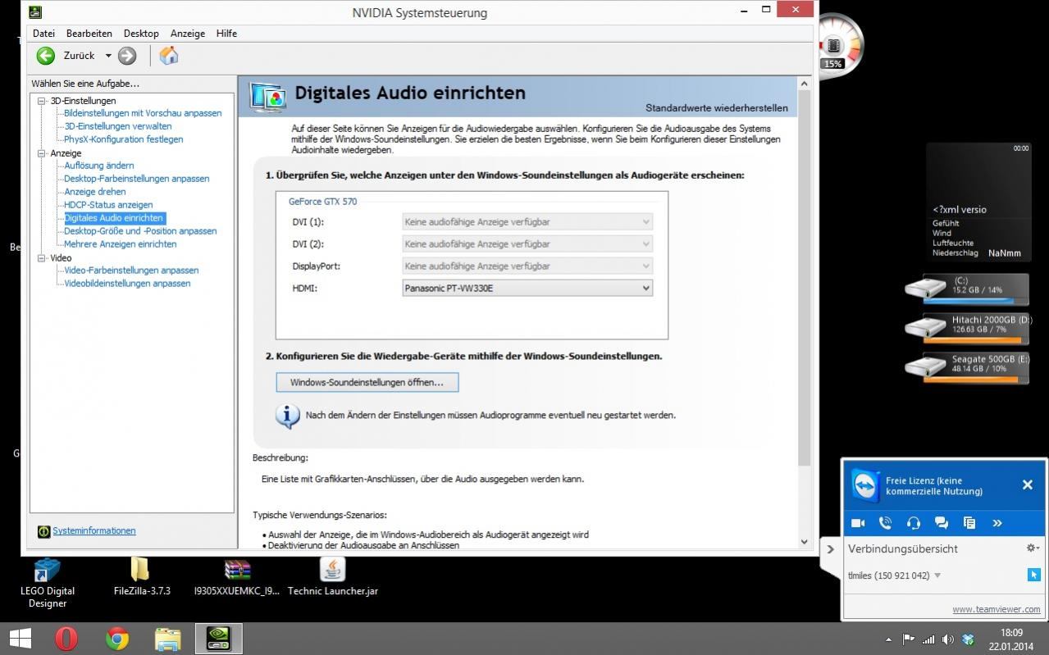Show hidden tray icons arrow

tap(888, 639)
